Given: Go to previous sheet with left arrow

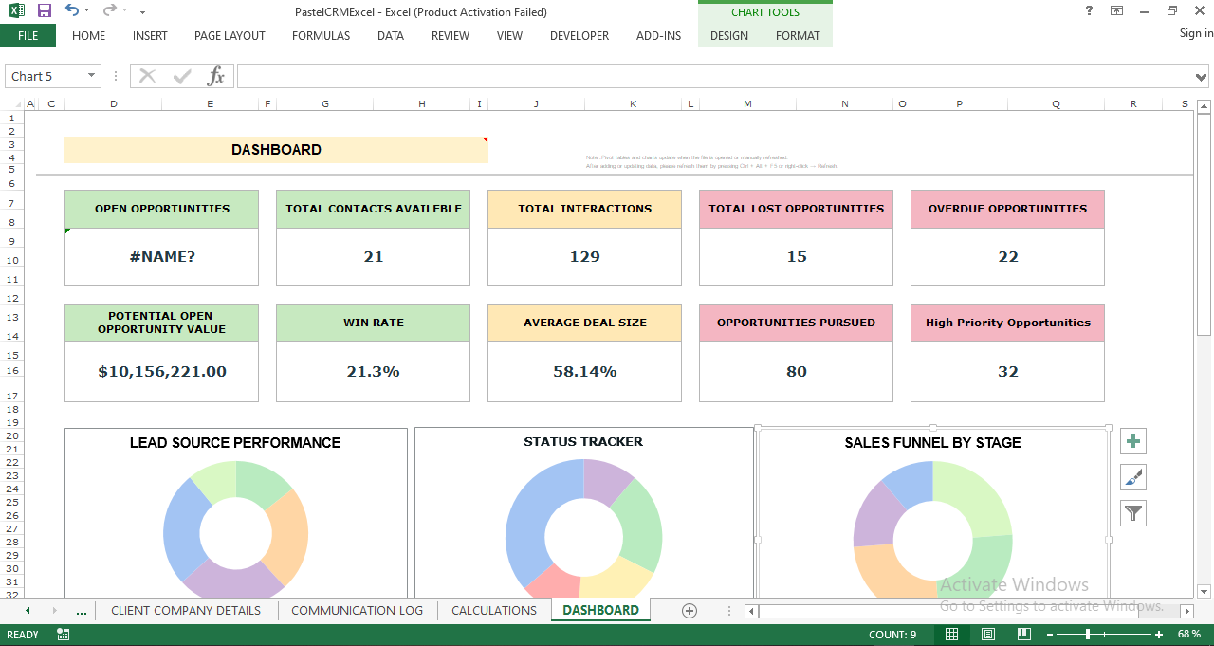Looking at the screenshot, I should (28, 611).
